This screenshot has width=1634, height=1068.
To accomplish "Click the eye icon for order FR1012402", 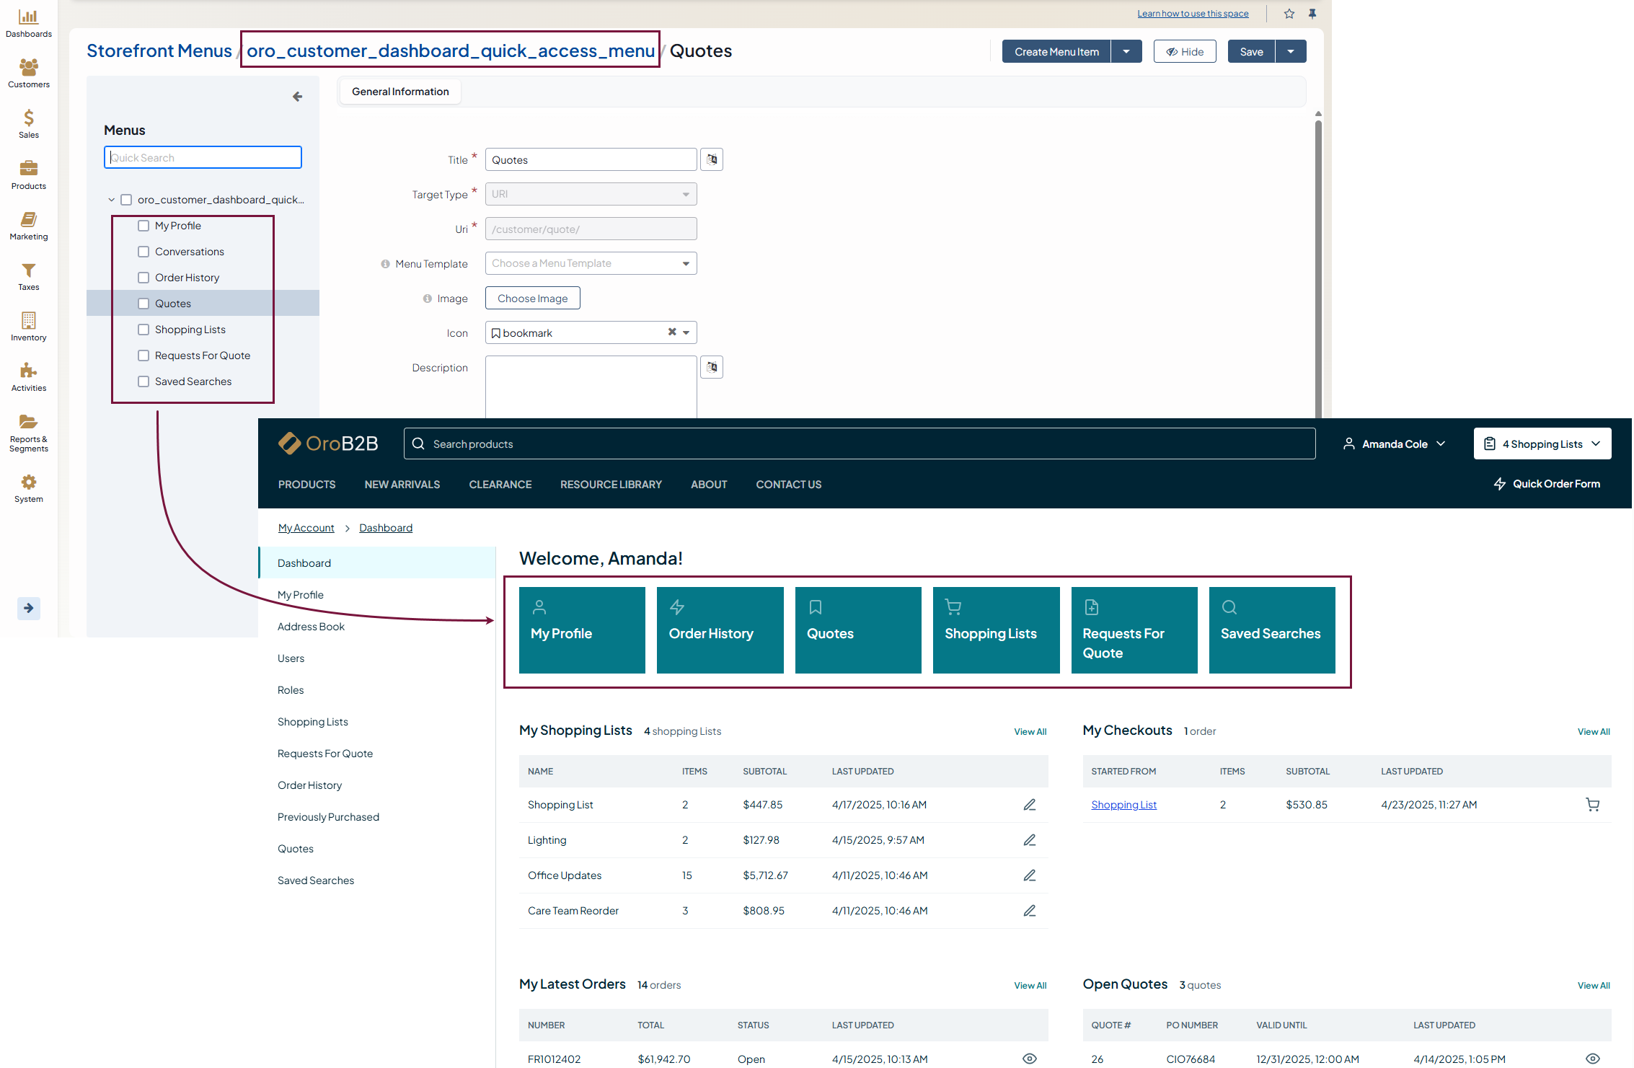I will tap(1029, 1059).
